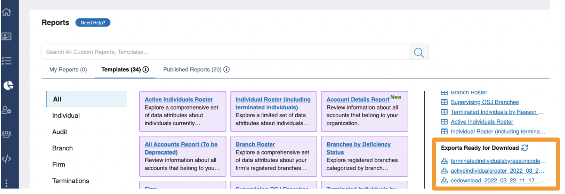Click the info icon beside Templates (34)
This screenshot has height=194, width=565.
coord(146,70)
